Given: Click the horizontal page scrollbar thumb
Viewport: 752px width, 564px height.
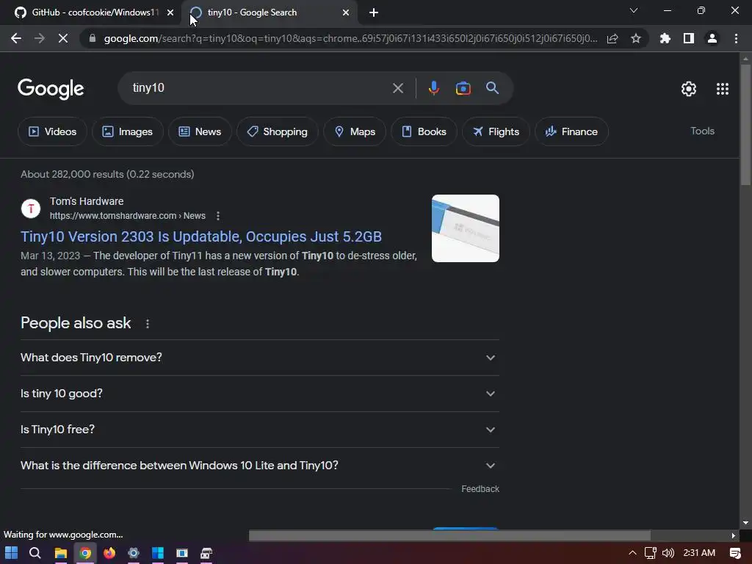Looking at the screenshot, I should [449, 535].
